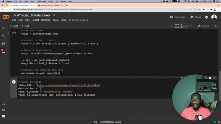221x124 pixels.
Task: Open Chrome side panel icon
Action: point(211,10)
